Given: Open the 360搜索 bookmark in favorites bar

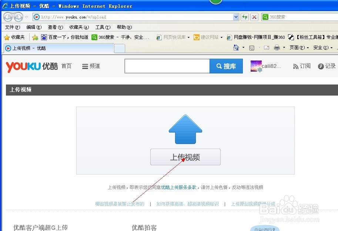Looking at the screenshot, I should click(x=120, y=37).
